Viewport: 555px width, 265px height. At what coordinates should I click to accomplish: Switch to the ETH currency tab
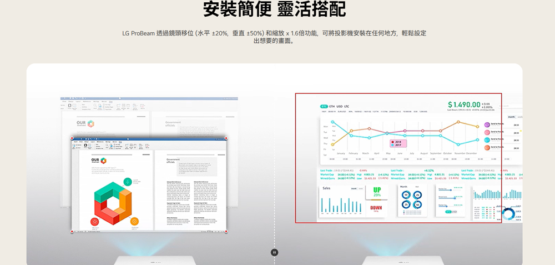tap(332, 106)
